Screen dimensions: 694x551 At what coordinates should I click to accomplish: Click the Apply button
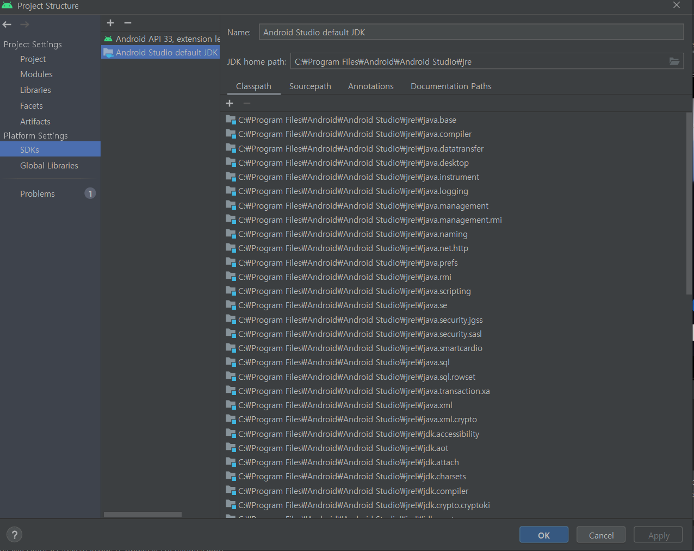(x=659, y=535)
